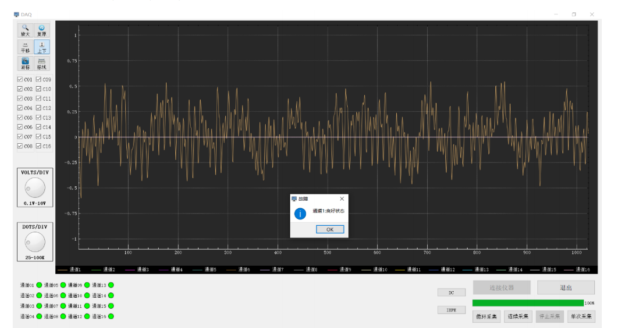Click the 0.1V-10V range label

[x=35, y=203]
